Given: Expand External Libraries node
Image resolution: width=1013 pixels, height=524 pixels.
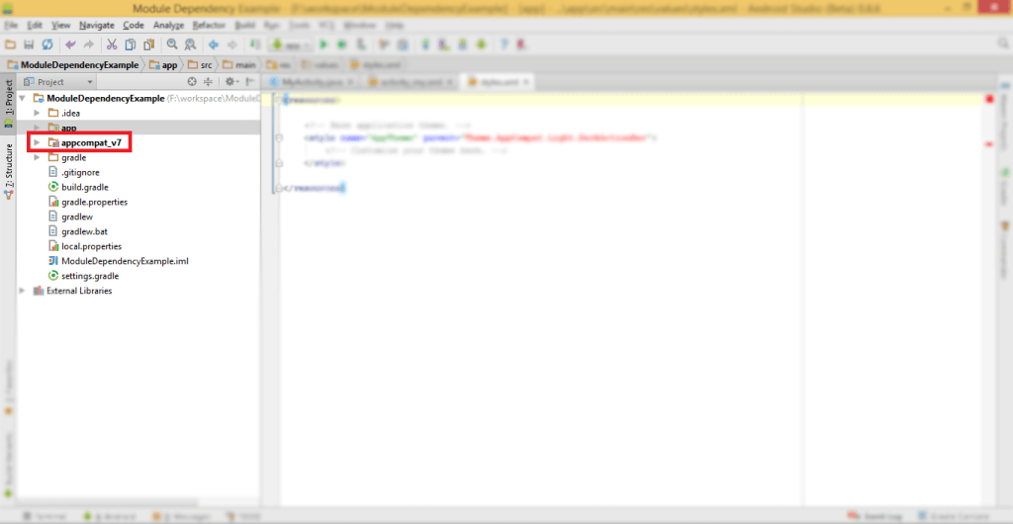Looking at the screenshot, I should (24, 291).
